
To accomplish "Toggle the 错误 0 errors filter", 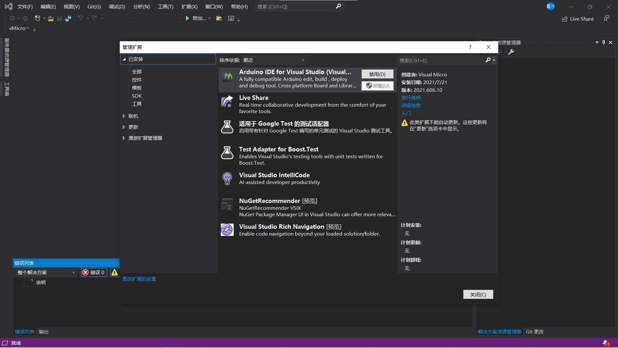I will (94, 272).
